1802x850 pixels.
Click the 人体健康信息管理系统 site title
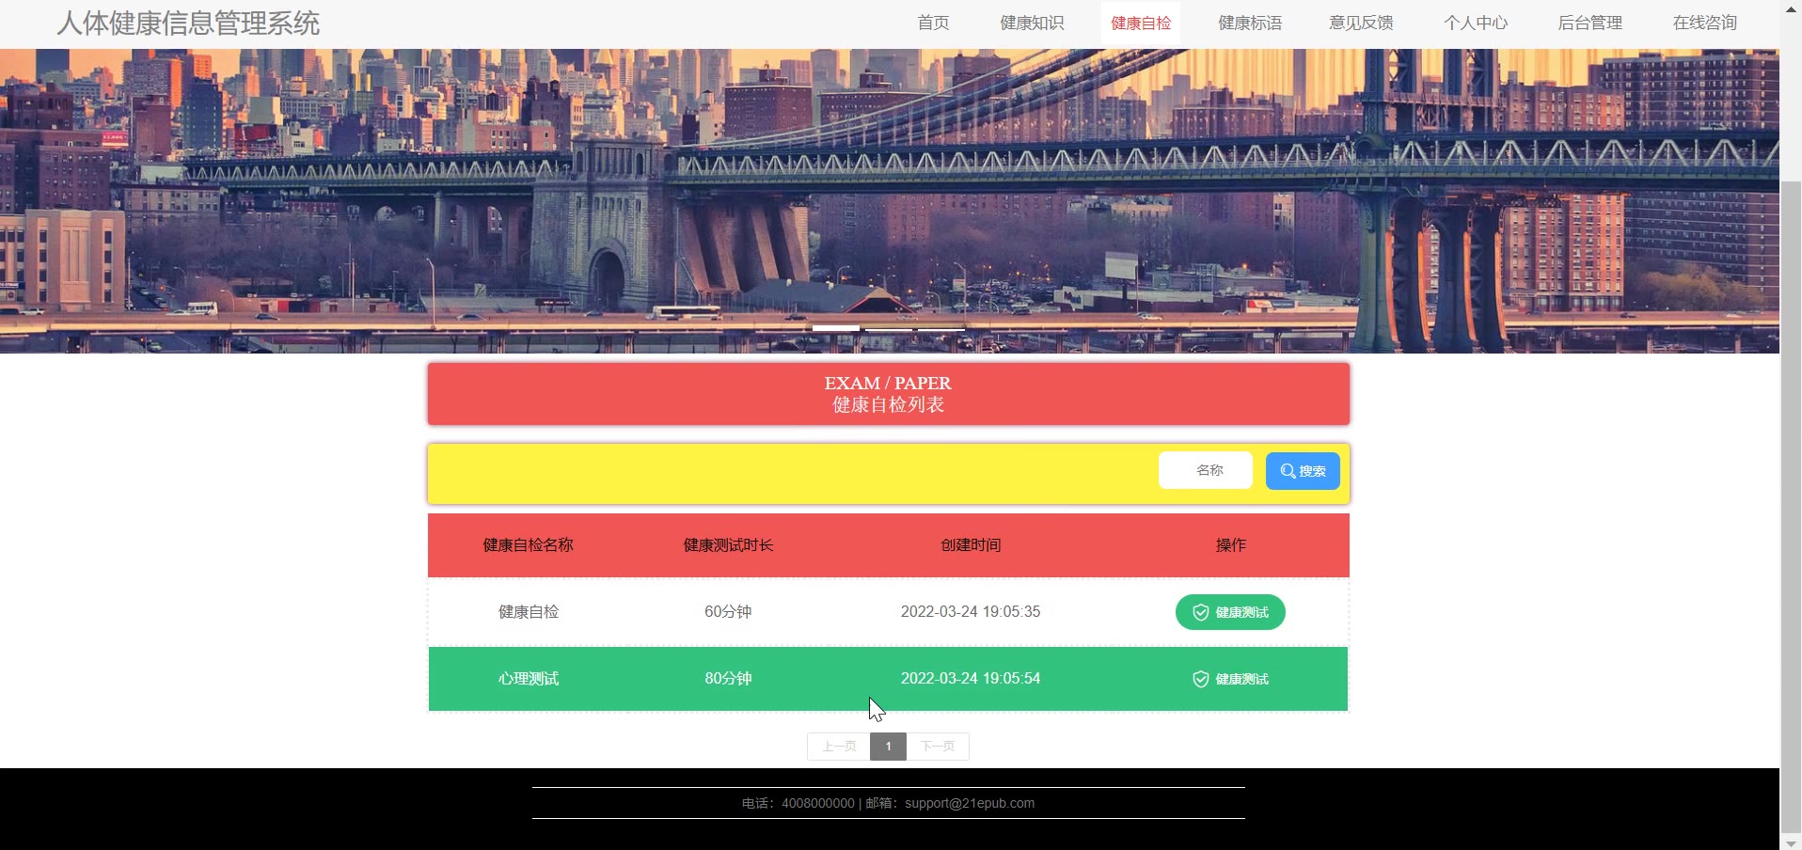tap(188, 23)
